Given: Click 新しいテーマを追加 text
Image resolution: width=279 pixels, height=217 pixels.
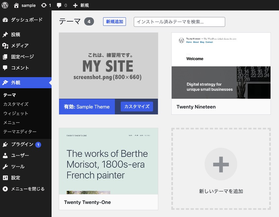Looking at the screenshot, I should [x=221, y=191].
